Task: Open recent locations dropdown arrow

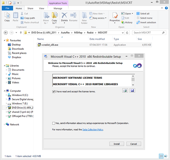Action: pyautogui.click(x=16, y=33)
